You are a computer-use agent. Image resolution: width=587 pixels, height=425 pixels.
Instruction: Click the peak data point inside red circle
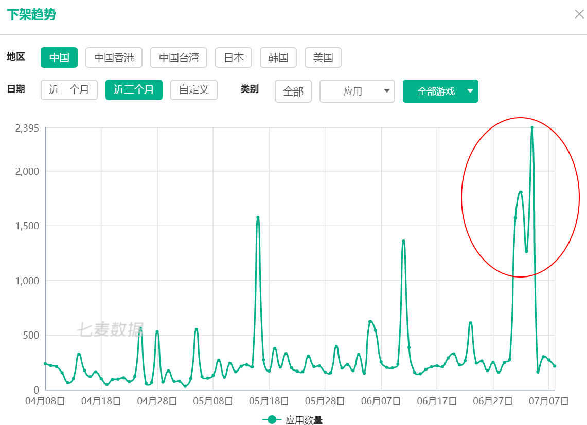coord(532,127)
